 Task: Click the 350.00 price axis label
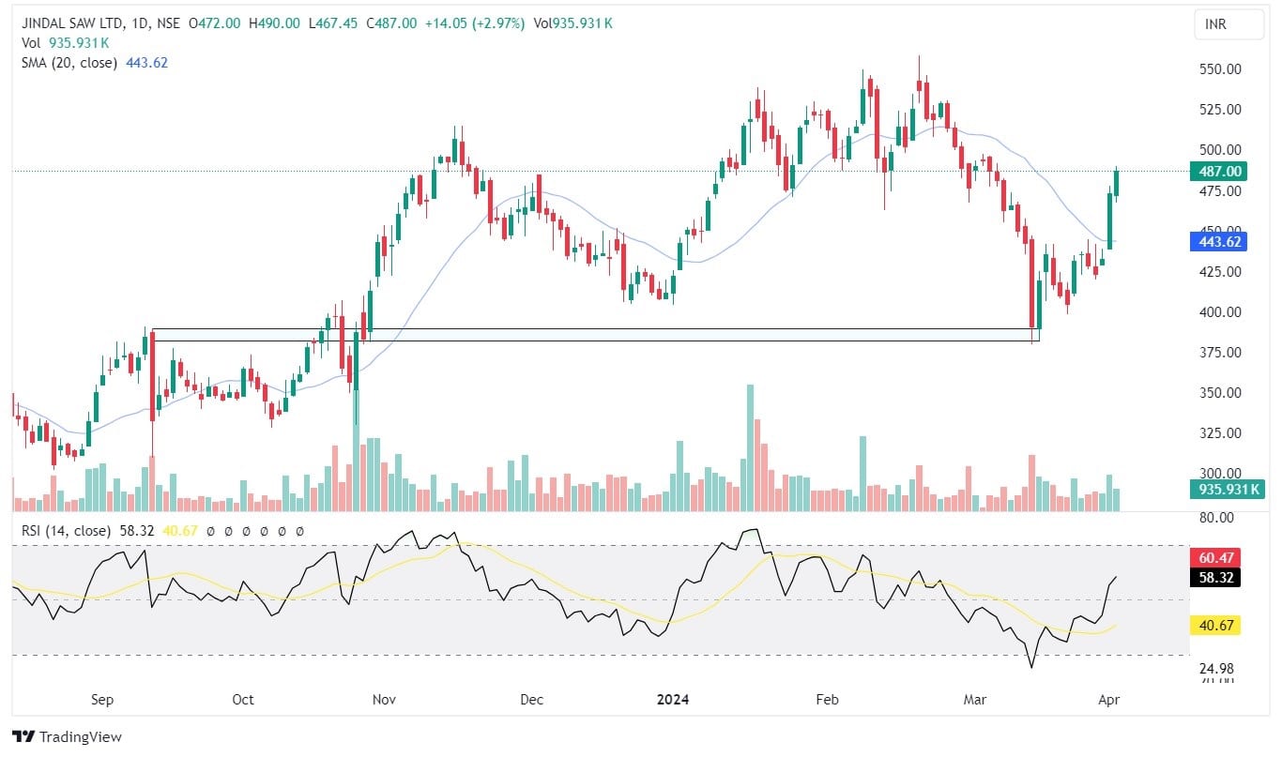pos(1222,393)
